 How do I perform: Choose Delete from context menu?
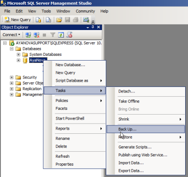click(x=75, y=146)
